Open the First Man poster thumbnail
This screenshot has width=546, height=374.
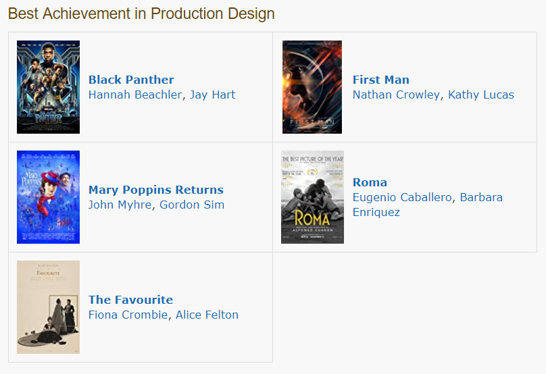click(312, 87)
